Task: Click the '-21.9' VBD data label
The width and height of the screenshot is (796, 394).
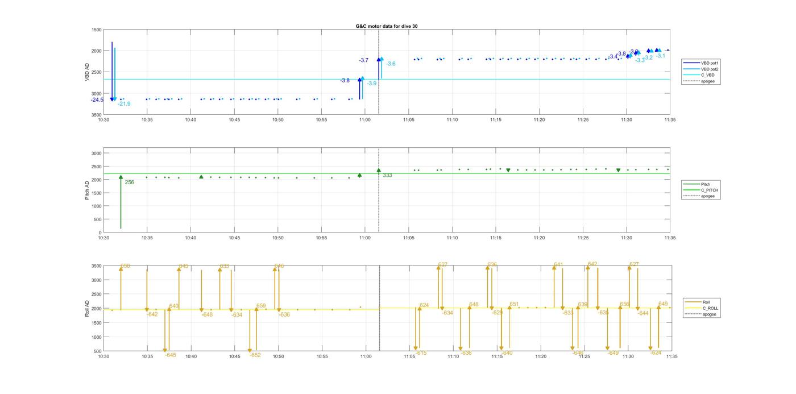Action: (124, 104)
